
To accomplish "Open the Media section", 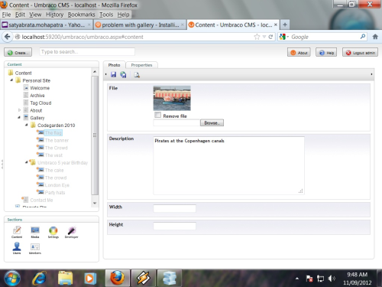I will (35, 233).
